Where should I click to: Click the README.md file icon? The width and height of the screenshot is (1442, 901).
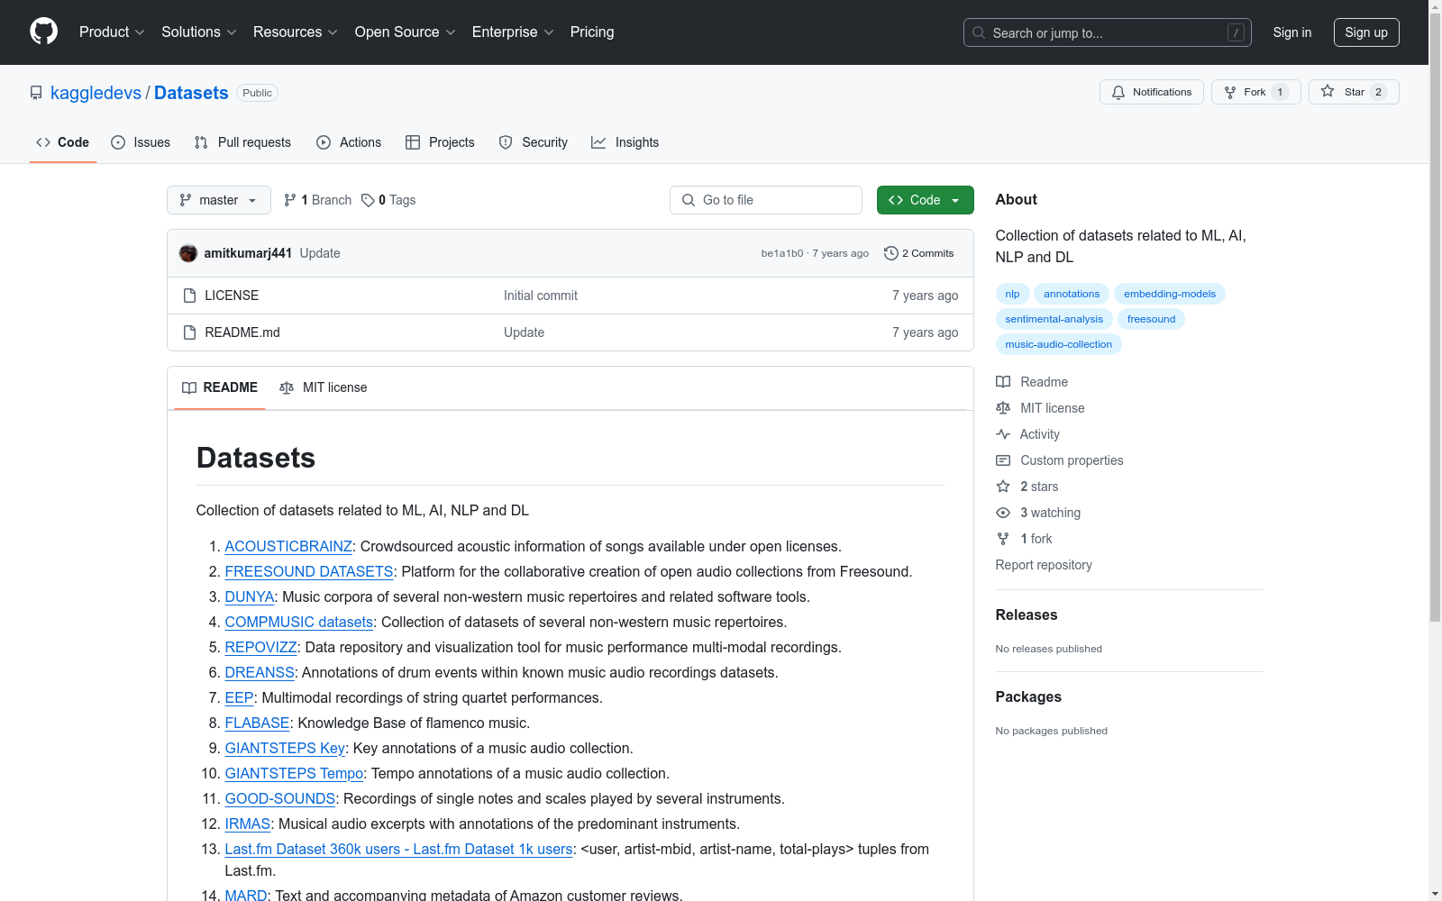[189, 332]
